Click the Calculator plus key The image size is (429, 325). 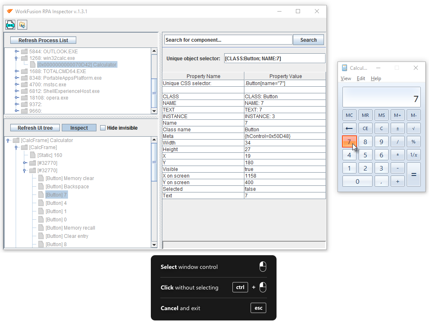(x=398, y=181)
